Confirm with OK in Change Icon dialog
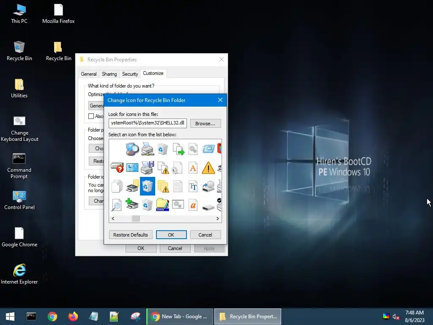The height and width of the screenshot is (325, 433). coord(171,234)
